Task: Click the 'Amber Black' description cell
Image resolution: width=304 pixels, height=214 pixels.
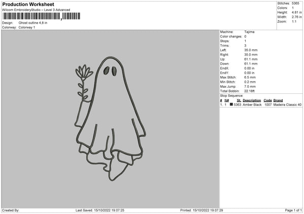Action: tap(252, 104)
